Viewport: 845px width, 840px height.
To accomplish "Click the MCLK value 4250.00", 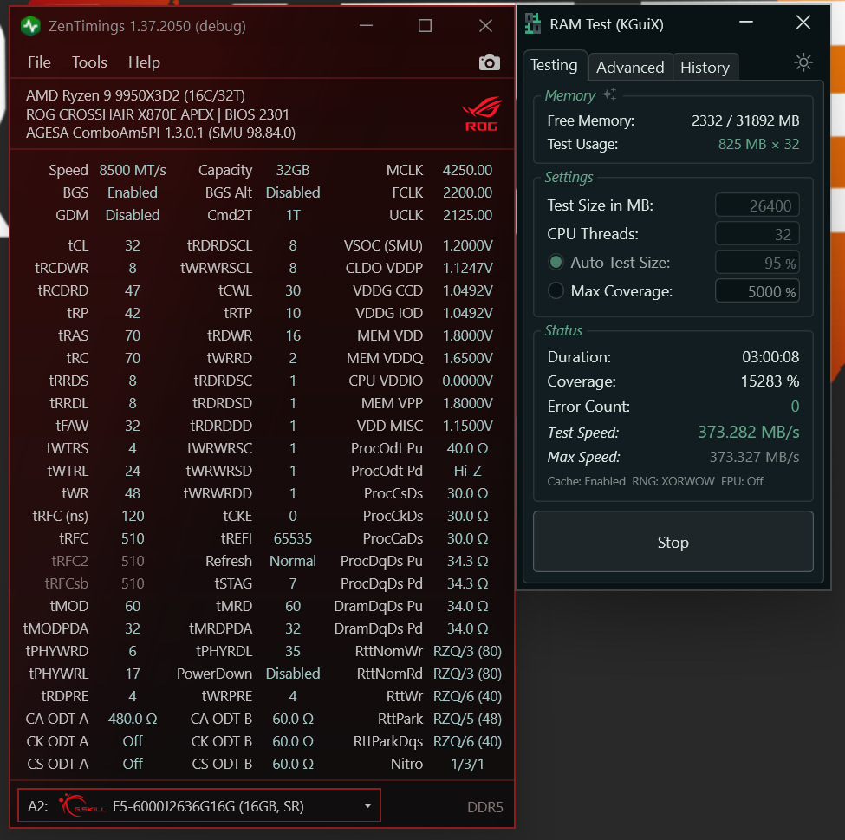I will [x=467, y=170].
